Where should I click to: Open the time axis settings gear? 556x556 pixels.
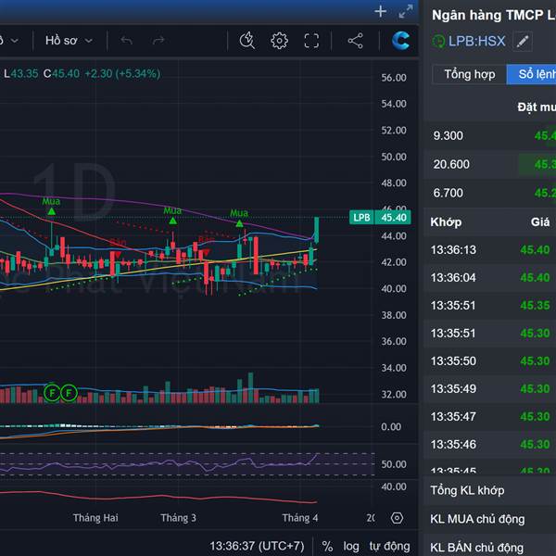tap(397, 518)
